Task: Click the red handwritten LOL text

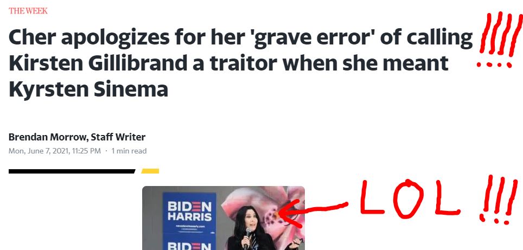Action: click(x=410, y=198)
